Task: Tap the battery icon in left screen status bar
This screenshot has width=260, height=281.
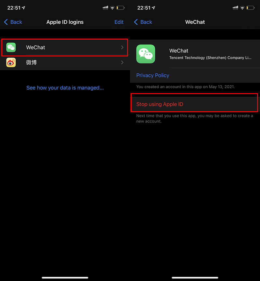Action: pyautogui.click(x=120, y=8)
